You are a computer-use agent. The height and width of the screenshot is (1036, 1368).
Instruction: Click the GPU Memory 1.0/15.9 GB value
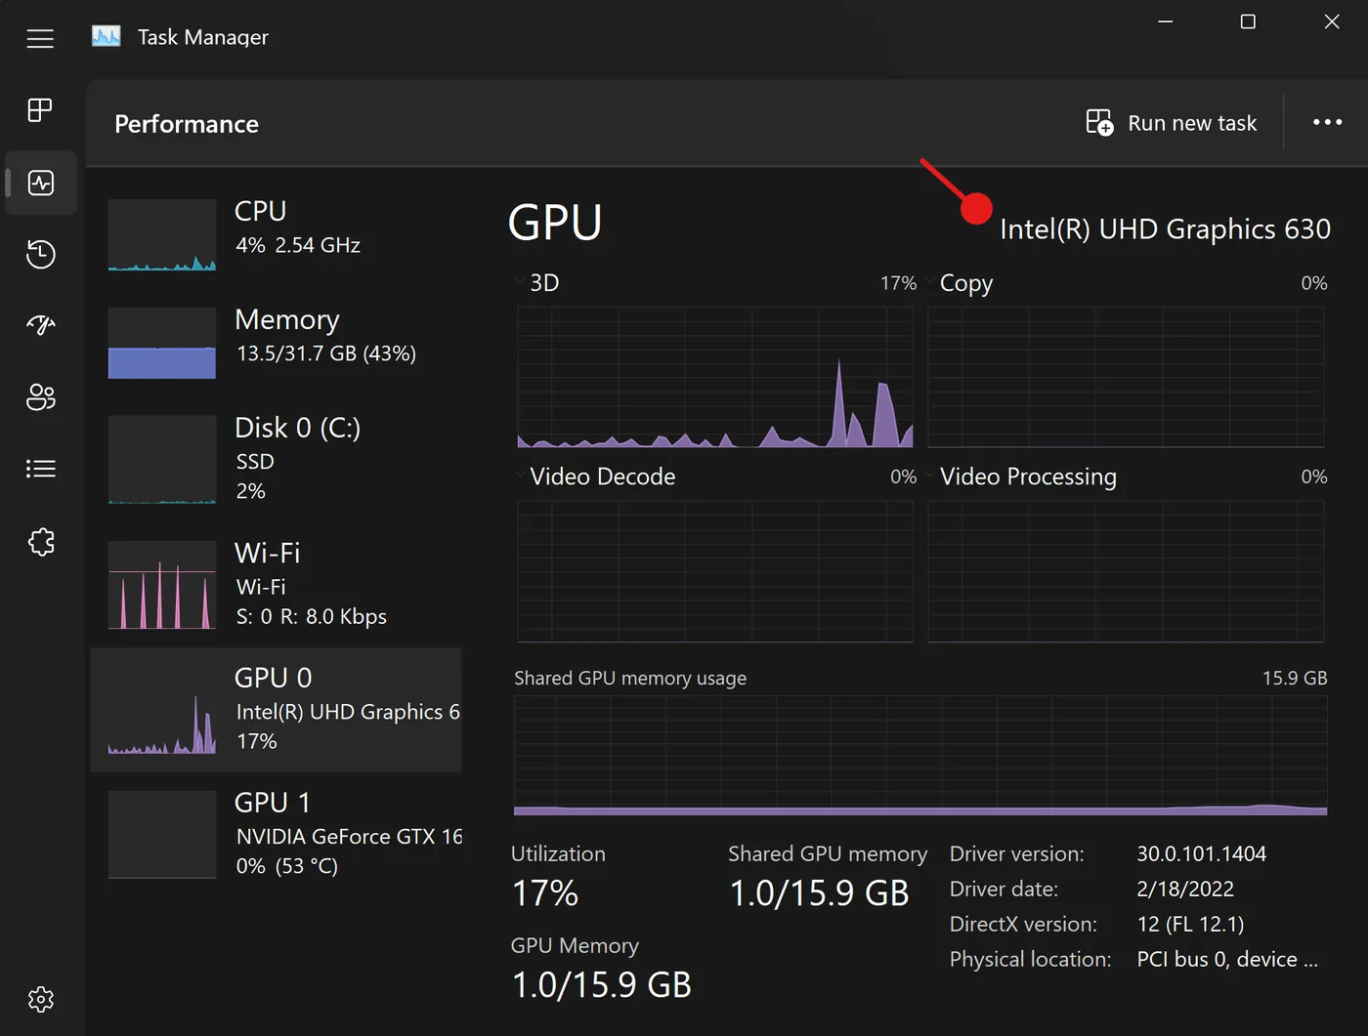pos(602,985)
